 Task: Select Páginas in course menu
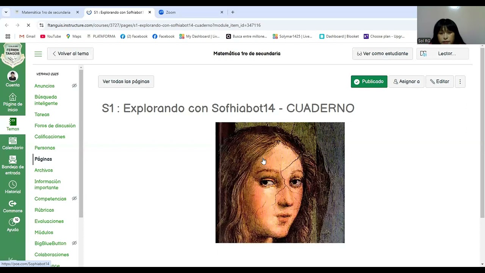click(43, 159)
